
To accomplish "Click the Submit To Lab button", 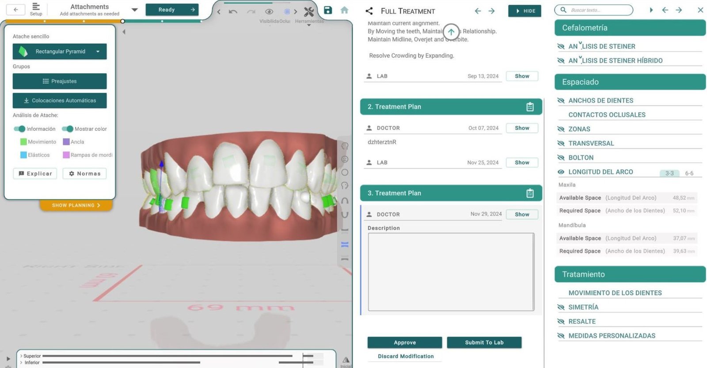I will 484,342.
